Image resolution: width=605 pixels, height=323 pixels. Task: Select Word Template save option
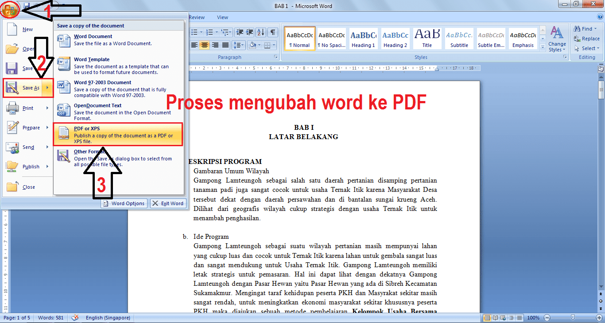(x=118, y=66)
